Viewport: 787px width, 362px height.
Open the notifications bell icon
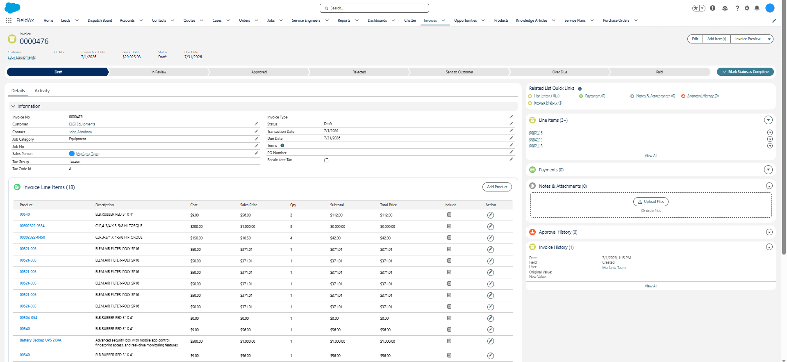(x=757, y=8)
